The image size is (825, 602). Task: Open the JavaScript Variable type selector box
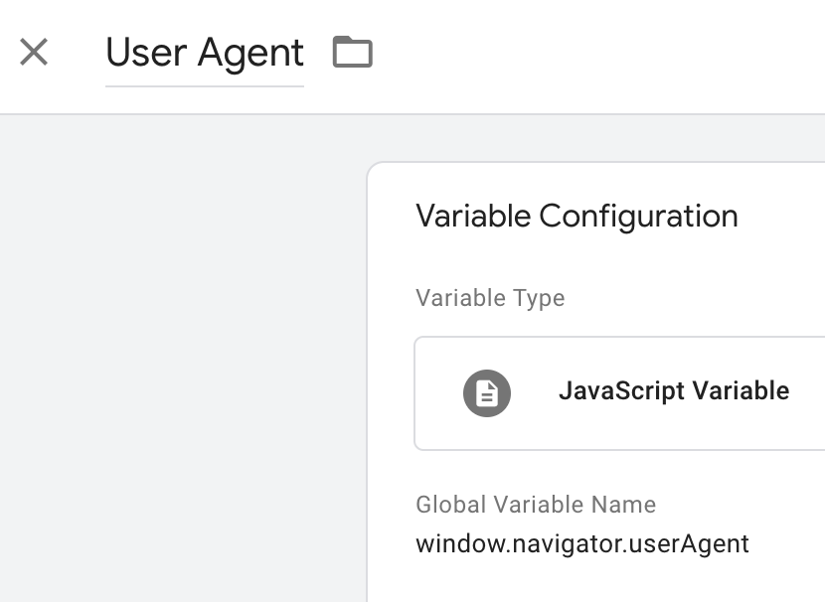pos(620,393)
